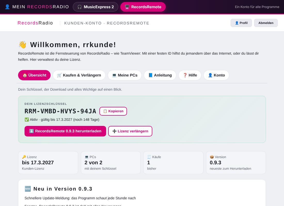The image size is (284, 206).
Task: Switch to the Konto tab
Action: click(x=216, y=75)
